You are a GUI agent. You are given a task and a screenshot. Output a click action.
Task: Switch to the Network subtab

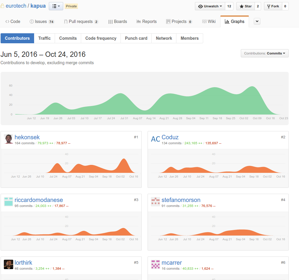(x=164, y=38)
